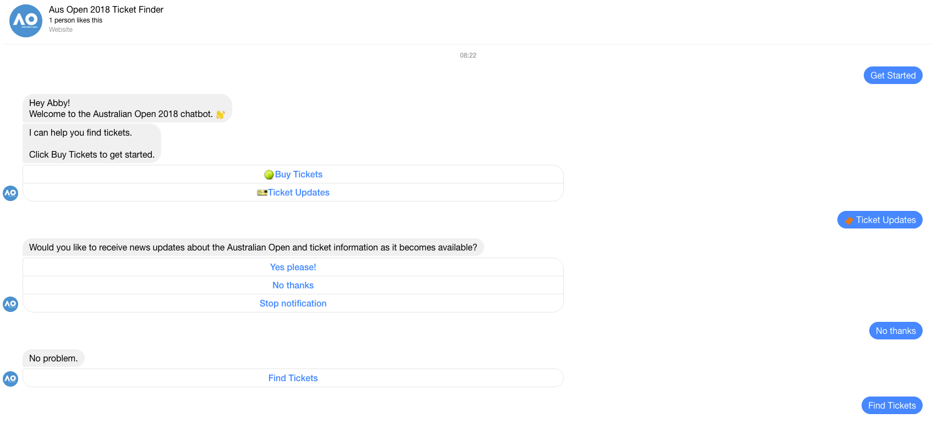Open the Website link under page title
The image size is (932, 424).
61,30
